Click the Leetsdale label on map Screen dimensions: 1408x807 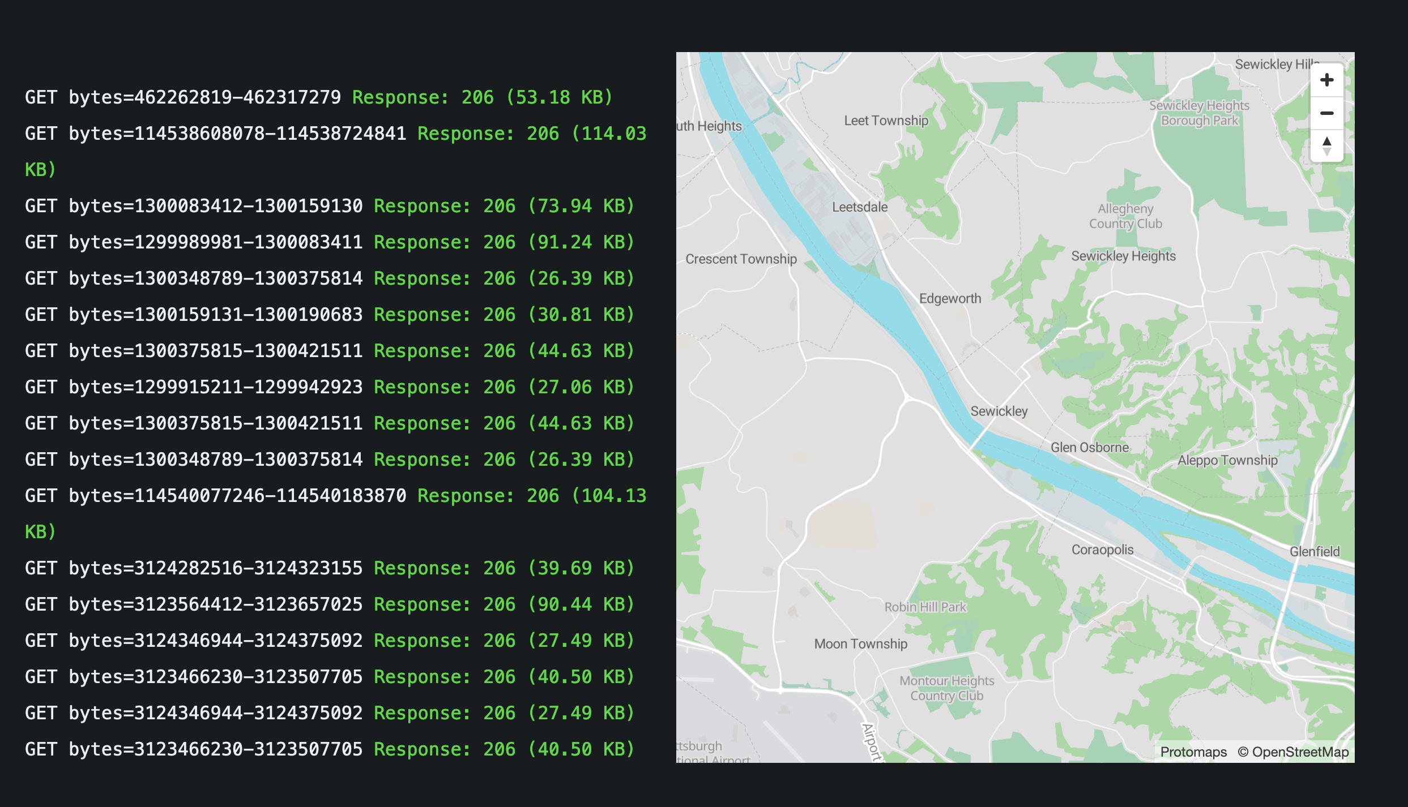pos(859,207)
